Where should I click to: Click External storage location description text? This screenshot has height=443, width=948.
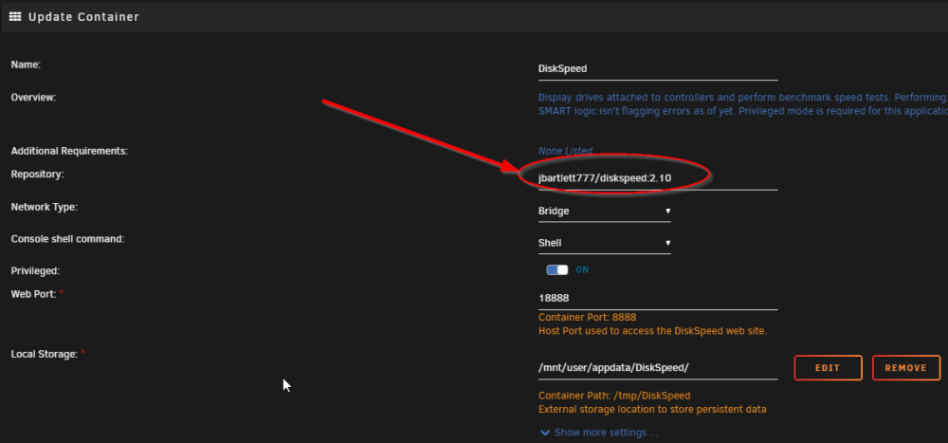[x=652, y=410]
